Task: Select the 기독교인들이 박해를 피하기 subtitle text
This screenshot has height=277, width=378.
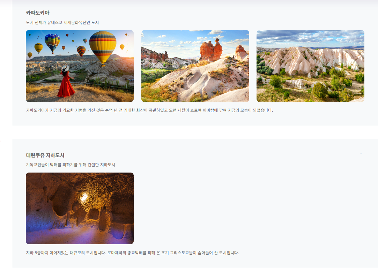Action: coord(71,165)
